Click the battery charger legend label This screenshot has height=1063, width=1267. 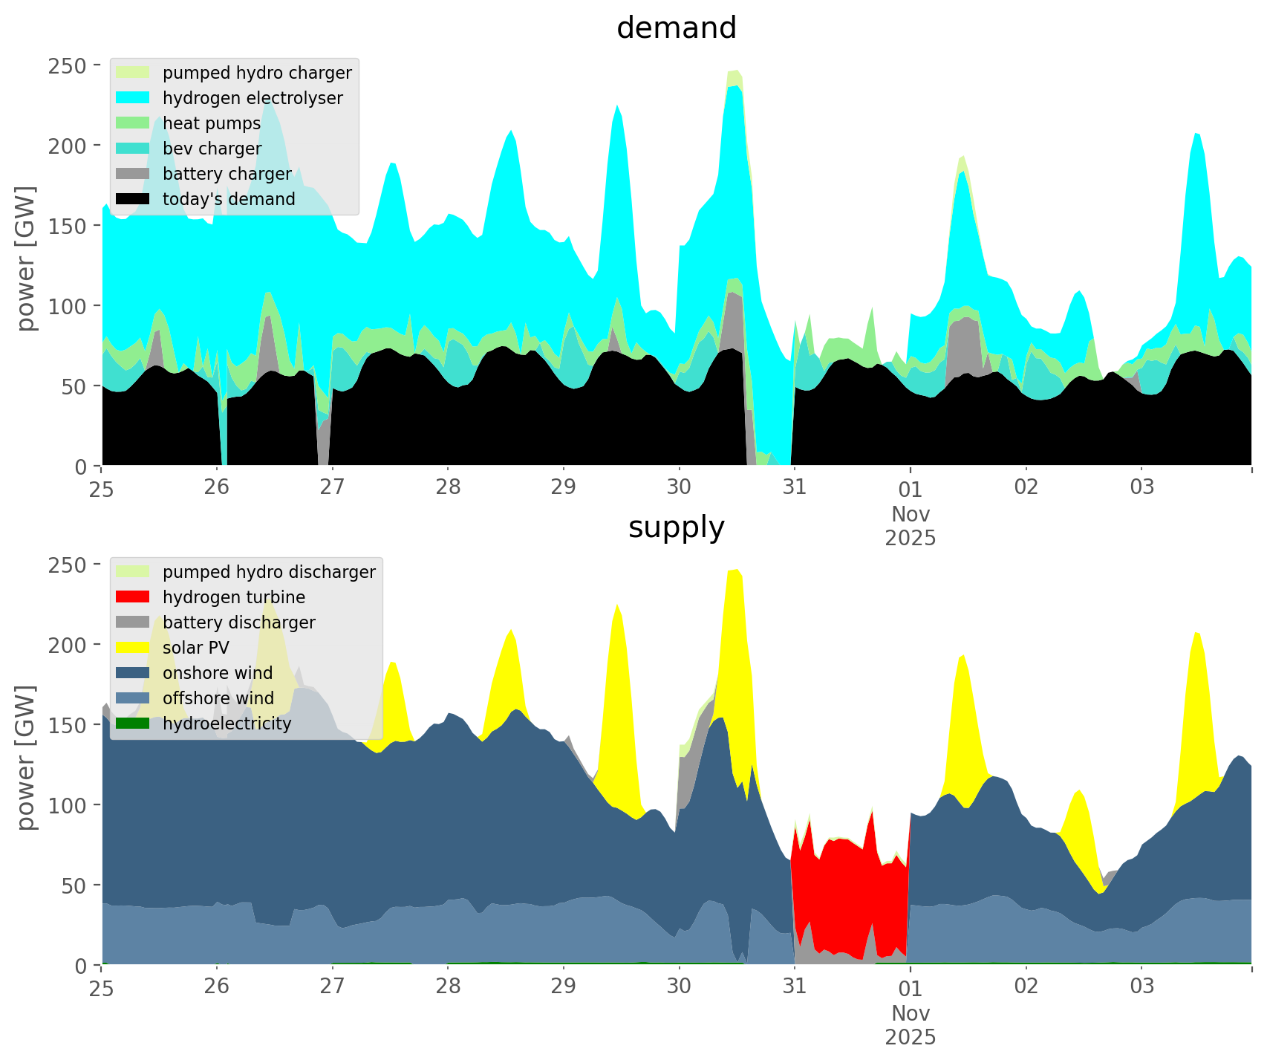coord(227,174)
